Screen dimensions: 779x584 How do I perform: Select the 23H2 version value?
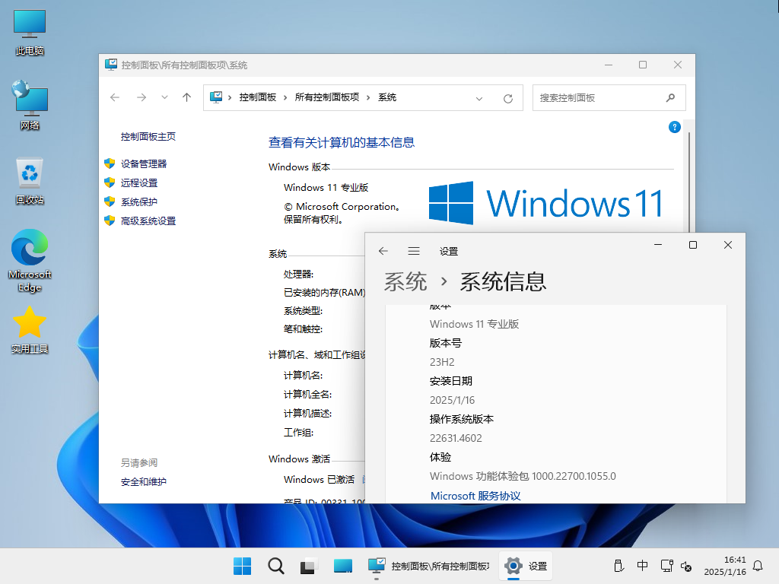click(442, 362)
